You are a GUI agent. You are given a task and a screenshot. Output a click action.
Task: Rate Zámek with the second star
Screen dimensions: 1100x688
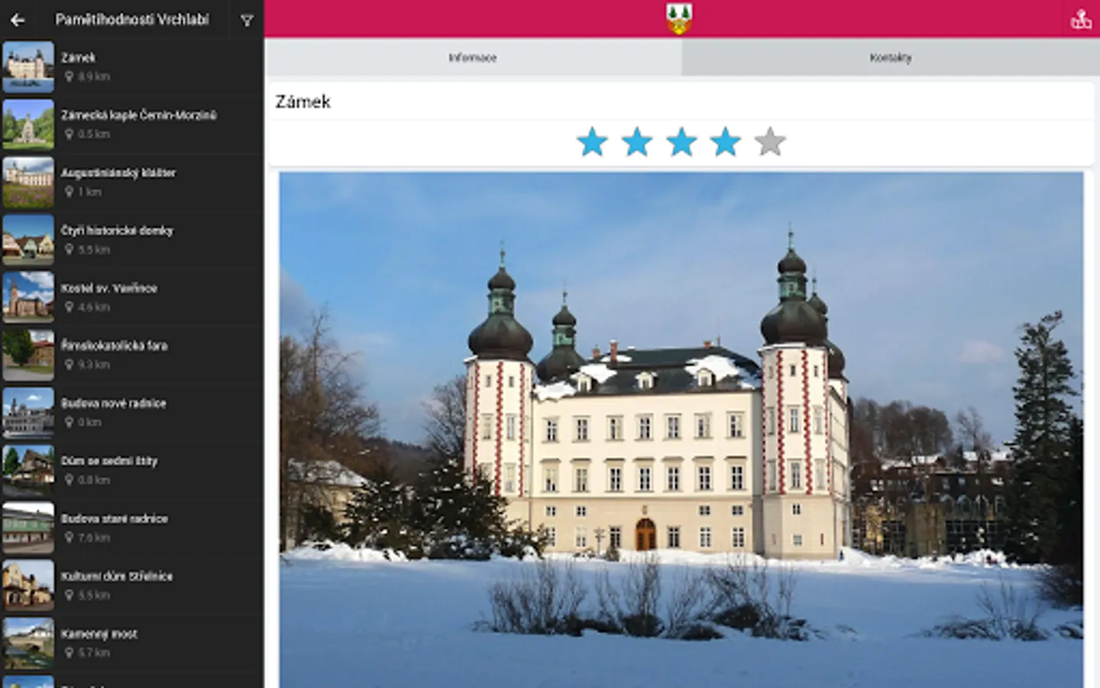636,142
